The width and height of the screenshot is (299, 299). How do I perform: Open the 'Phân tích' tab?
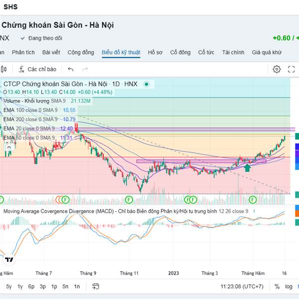23,52
